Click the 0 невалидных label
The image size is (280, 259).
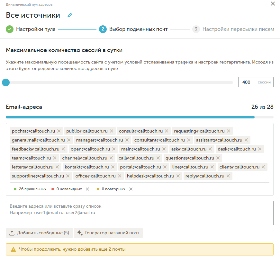point(69,189)
